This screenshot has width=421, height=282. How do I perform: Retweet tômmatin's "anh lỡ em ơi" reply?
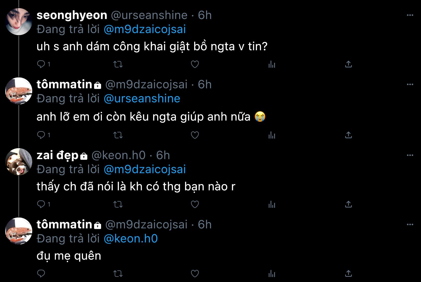click(x=118, y=135)
